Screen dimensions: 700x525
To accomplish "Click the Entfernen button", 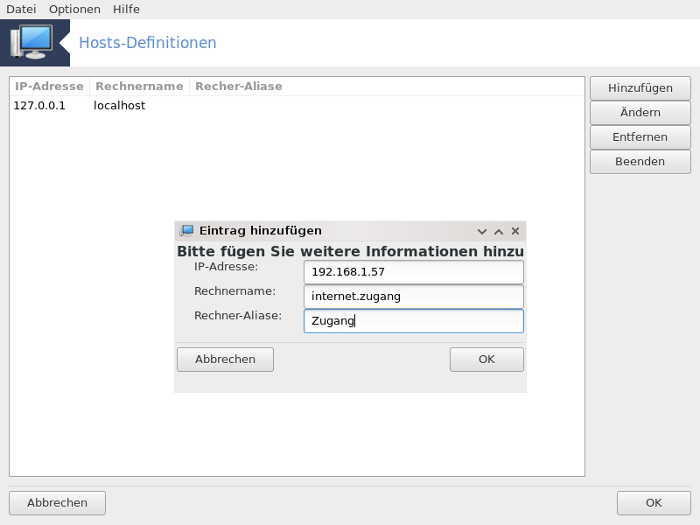I will click(640, 137).
